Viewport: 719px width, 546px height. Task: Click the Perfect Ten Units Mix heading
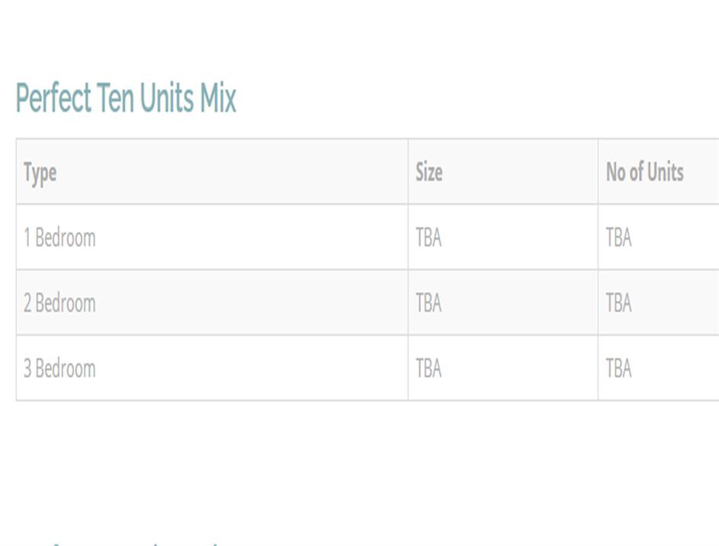coord(126,98)
